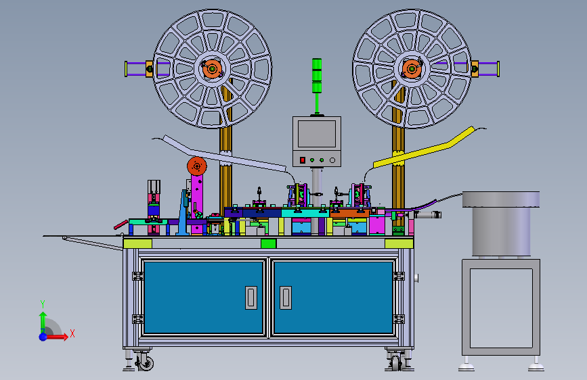
Task: Select the yellow guide chute on the right
Action: pyautogui.click(x=424, y=147)
